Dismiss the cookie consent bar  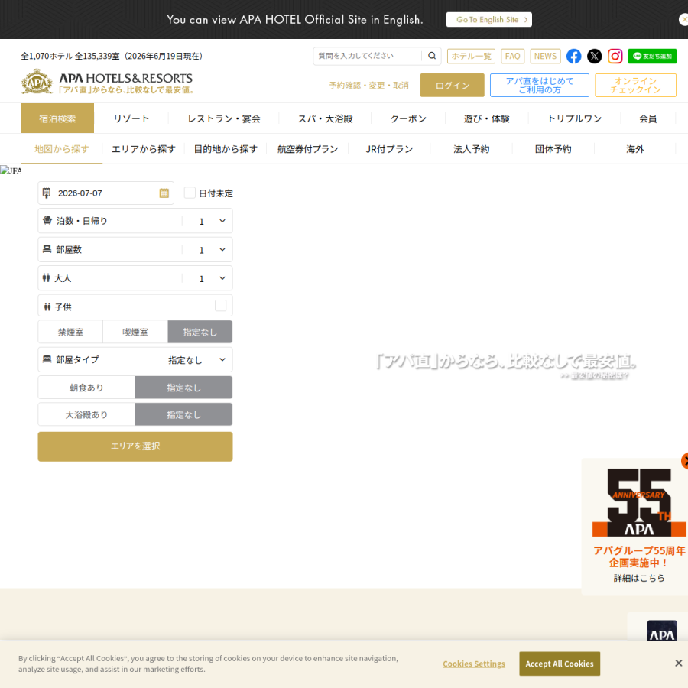pos(678,663)
